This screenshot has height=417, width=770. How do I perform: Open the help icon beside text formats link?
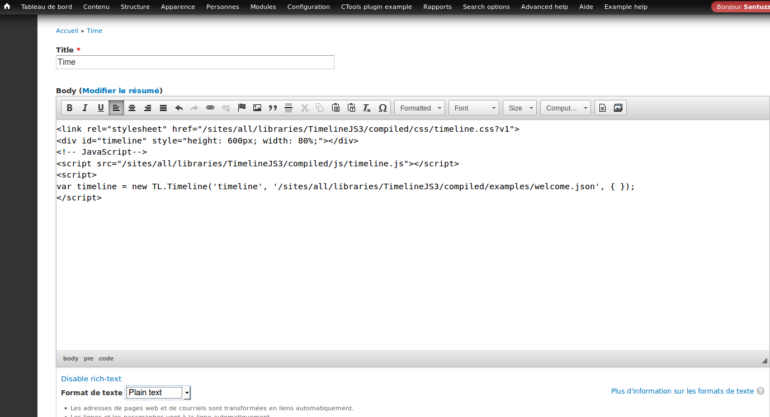pyautogui.click(x=760, y=391)
